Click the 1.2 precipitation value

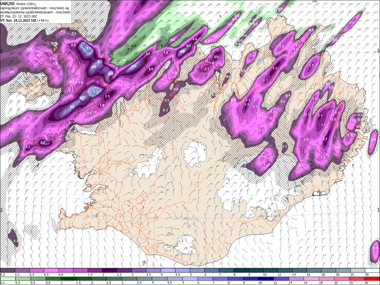point(323,157)
